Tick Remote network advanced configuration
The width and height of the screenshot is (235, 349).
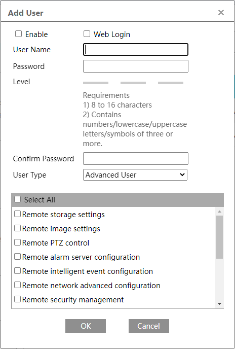(x=17, y=285)
